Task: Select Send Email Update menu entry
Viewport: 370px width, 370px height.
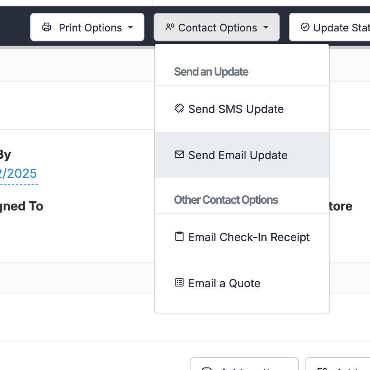Action: pos(238,155)
